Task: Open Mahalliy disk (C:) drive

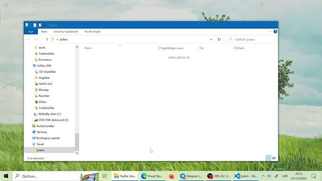Action: [x=49, y=114]
